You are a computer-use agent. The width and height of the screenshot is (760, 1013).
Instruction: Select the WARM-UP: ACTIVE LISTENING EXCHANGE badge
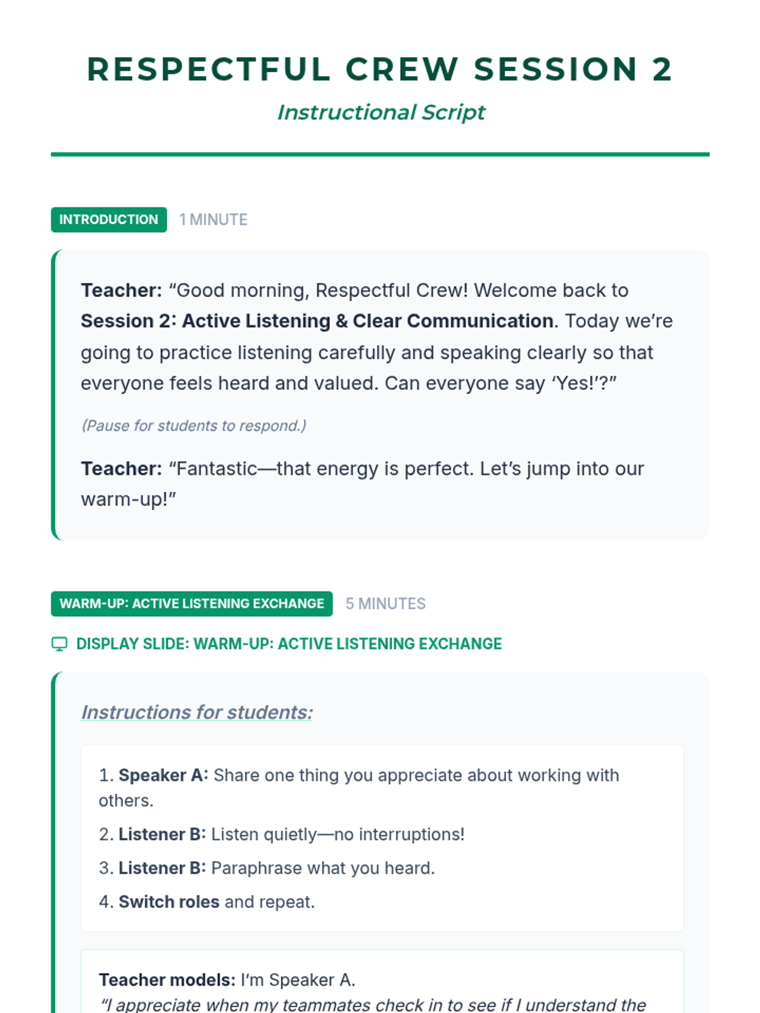coord(192,603)
